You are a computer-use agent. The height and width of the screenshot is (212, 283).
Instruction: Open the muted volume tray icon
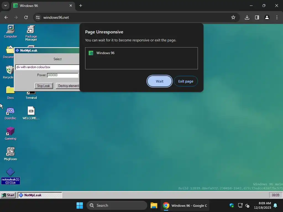(247, 205)
